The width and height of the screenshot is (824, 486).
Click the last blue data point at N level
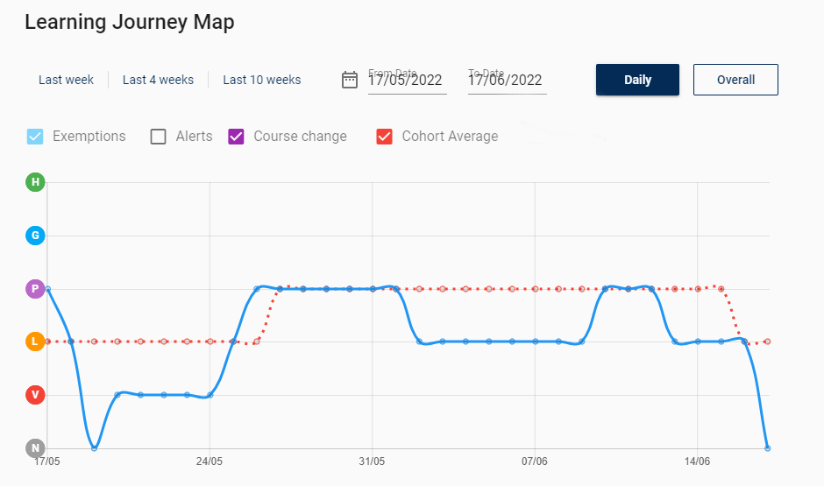click(768, 448)
